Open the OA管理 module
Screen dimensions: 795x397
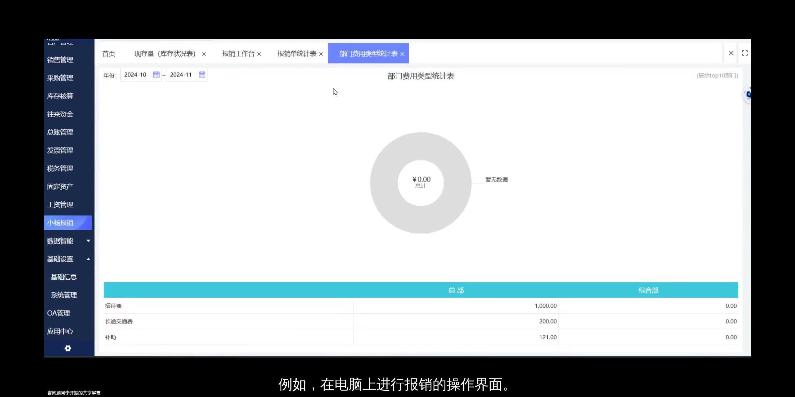click(x=58, y=313)
